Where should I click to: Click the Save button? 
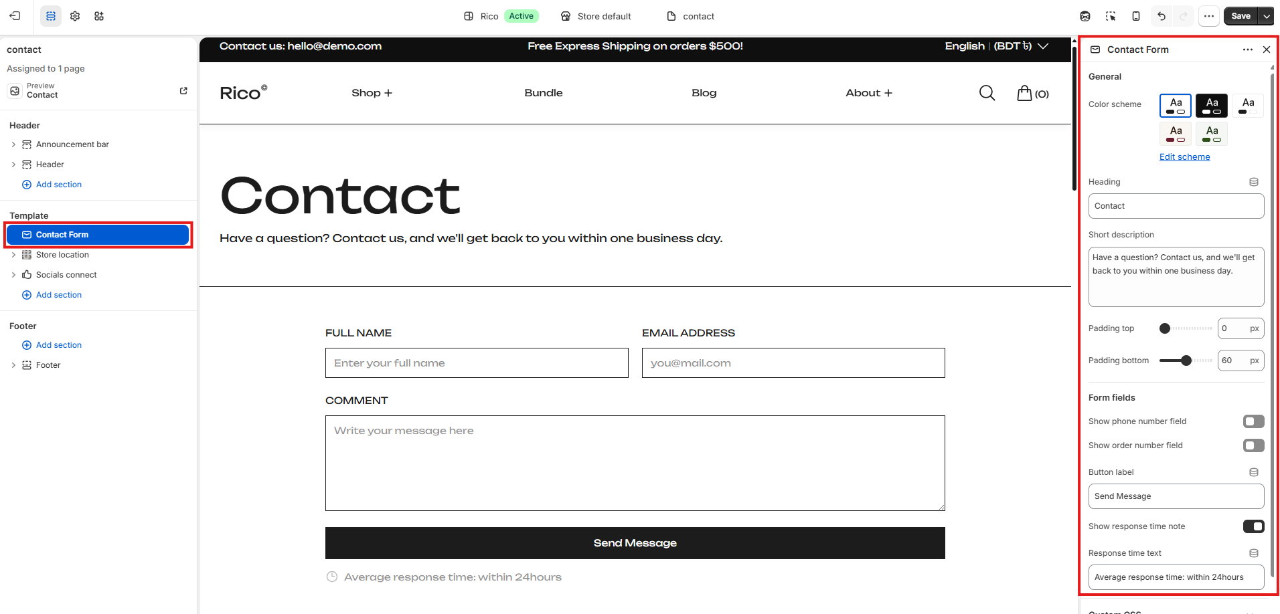[x=1241, y=16]
